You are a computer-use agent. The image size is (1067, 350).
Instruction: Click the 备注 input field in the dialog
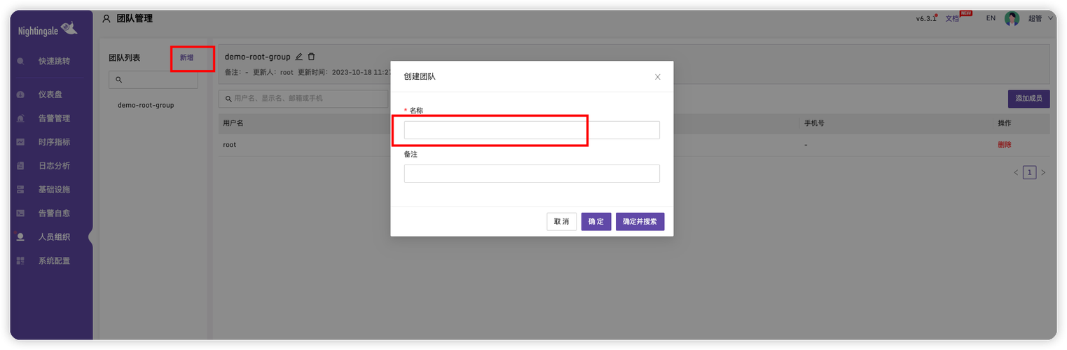click(532, 174)
